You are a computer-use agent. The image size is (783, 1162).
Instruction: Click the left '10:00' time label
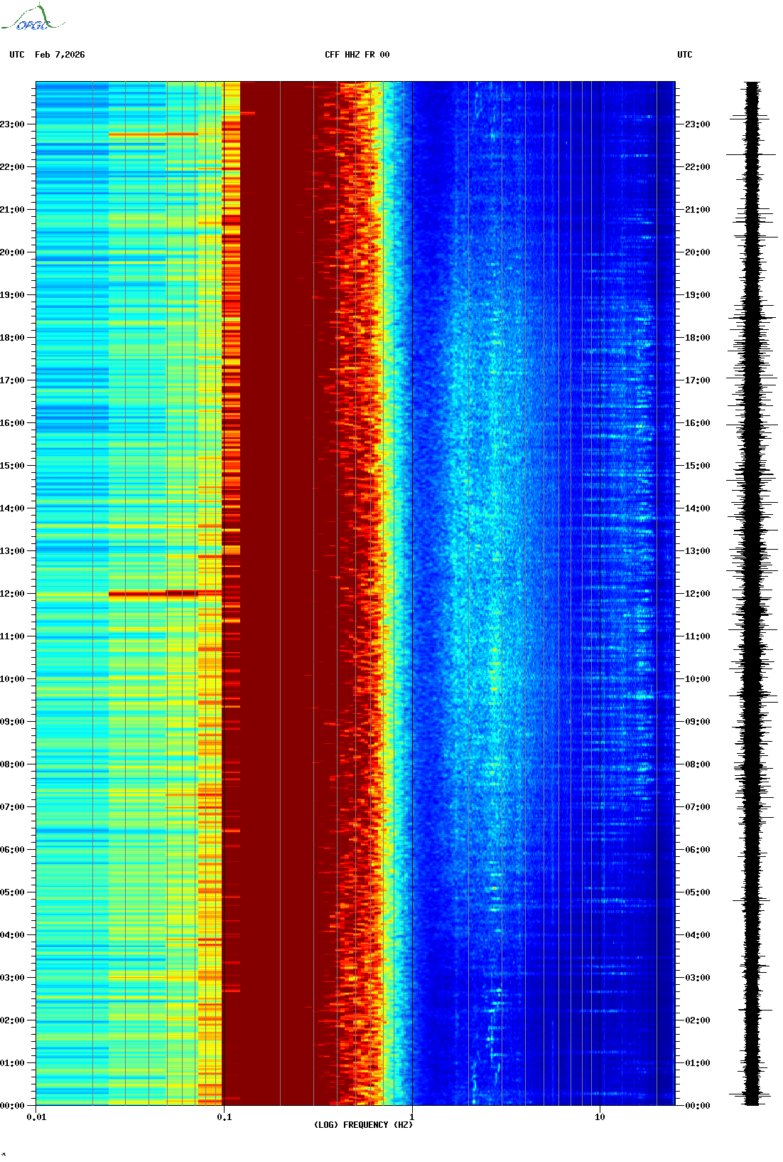coord(12,679)
